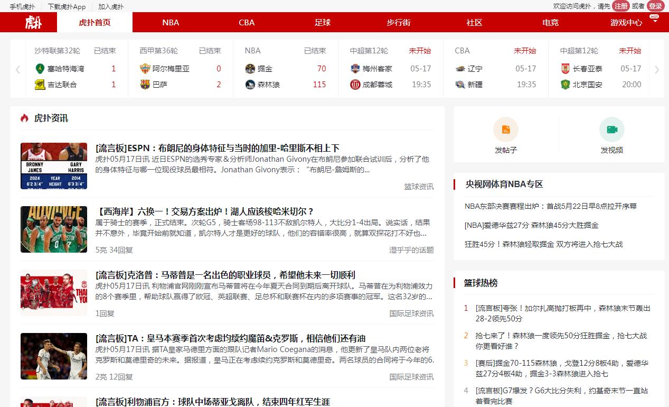Open the Bronny James comparison thumbnail
Image resolution: width=669 pixels, height=407 pixels.
54,166
